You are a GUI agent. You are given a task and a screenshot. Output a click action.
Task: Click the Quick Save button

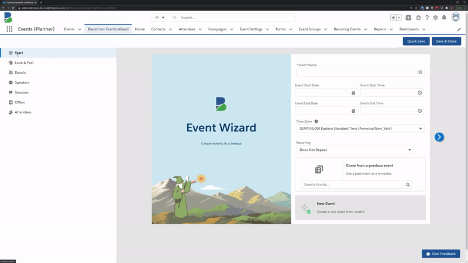point(416,41)
